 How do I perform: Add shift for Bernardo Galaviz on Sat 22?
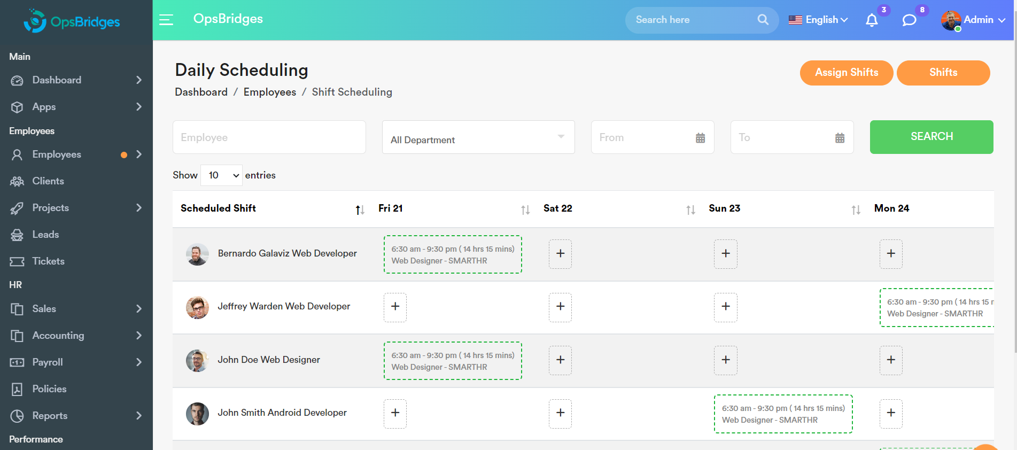click(560, 254)
